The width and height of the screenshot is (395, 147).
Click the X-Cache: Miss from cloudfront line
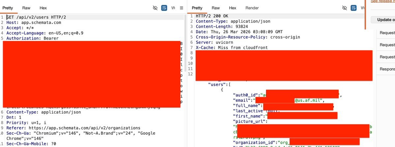(x=232, y=47)
